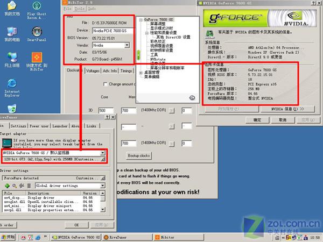Switch to Voltages tab in NiBiTor

(93, 71)
